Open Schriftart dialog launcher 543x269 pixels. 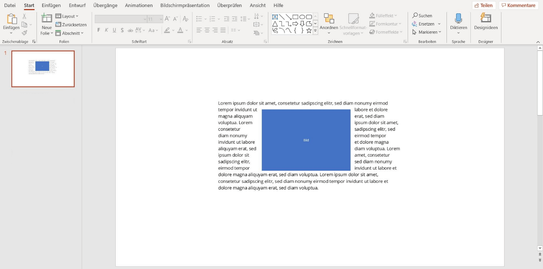[x=190, y=42]
